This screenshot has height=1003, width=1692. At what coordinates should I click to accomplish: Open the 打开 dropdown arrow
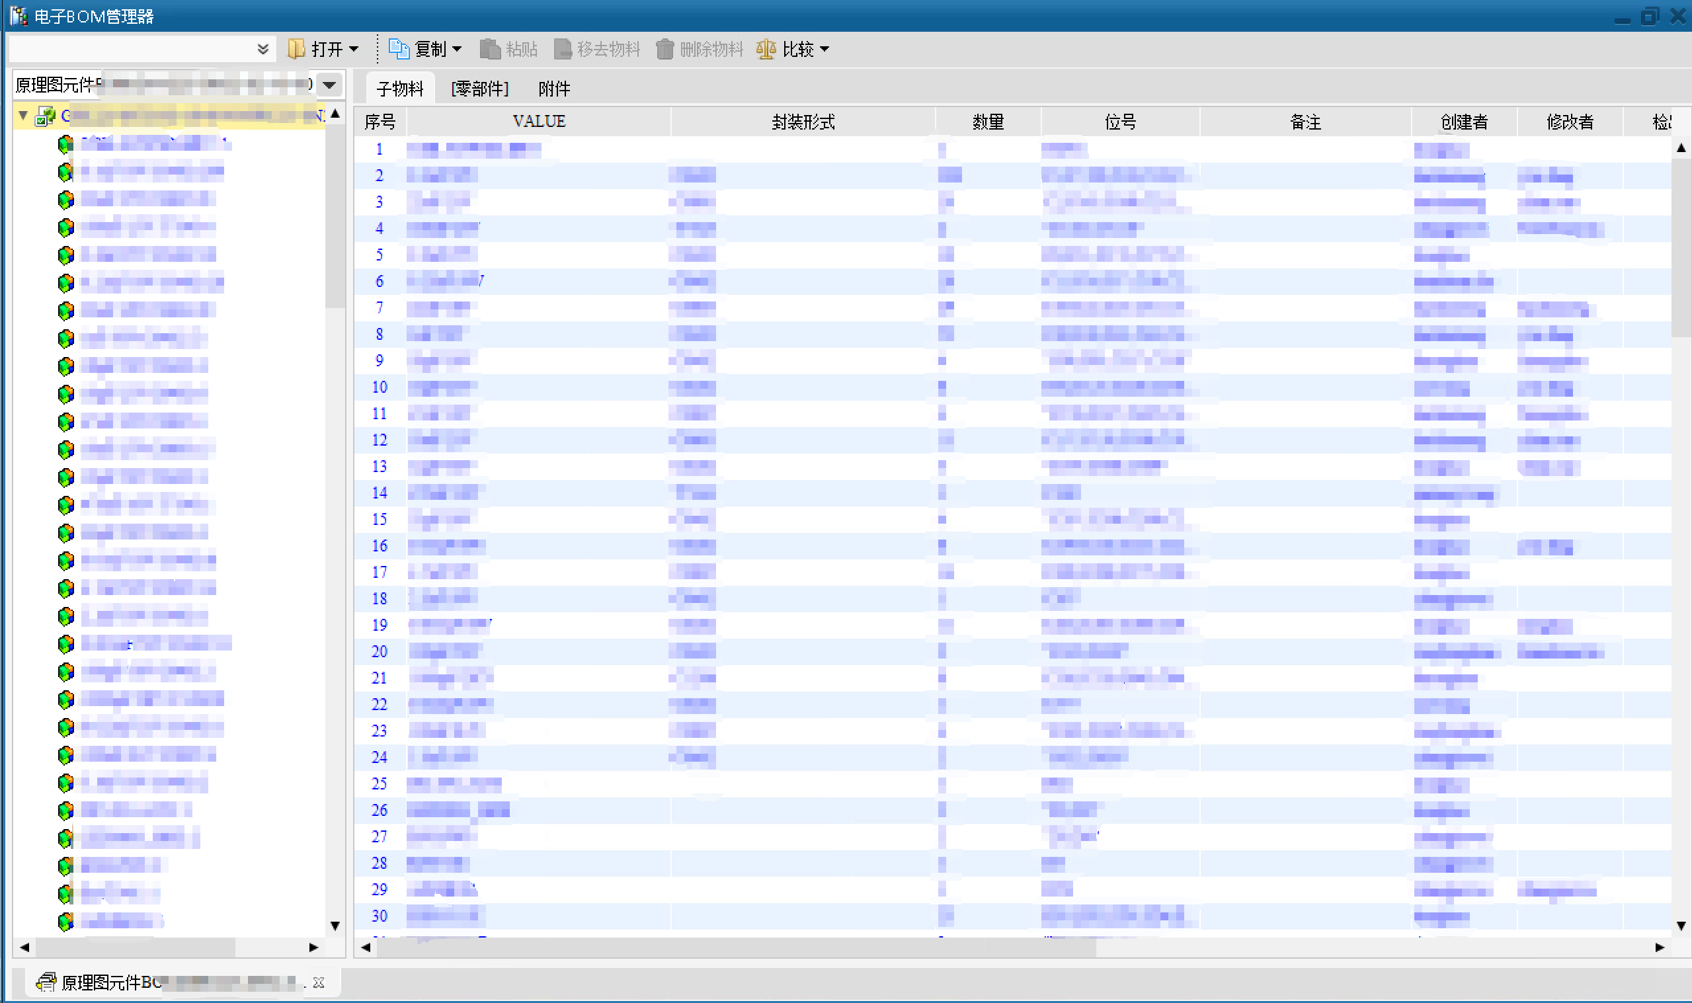353,49
